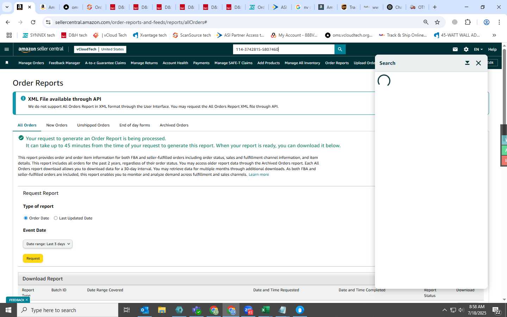Open the ScanSource tech bookmark
Image resolution: width=507 pixels, height=317 pixels.
(192, 35)
